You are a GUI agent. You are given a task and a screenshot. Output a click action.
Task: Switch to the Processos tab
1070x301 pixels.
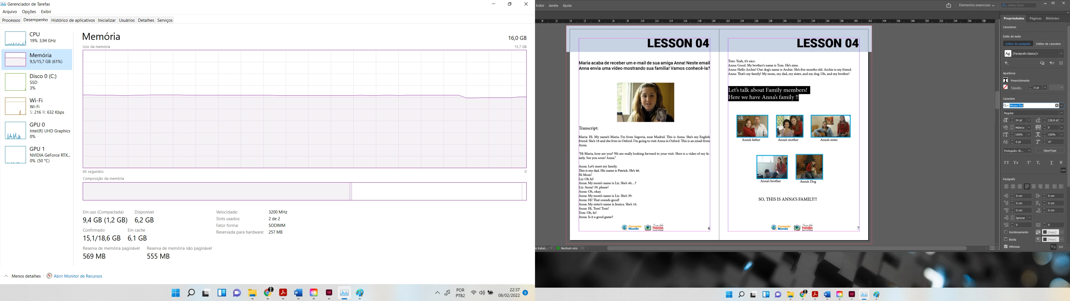tap(11, 20)
